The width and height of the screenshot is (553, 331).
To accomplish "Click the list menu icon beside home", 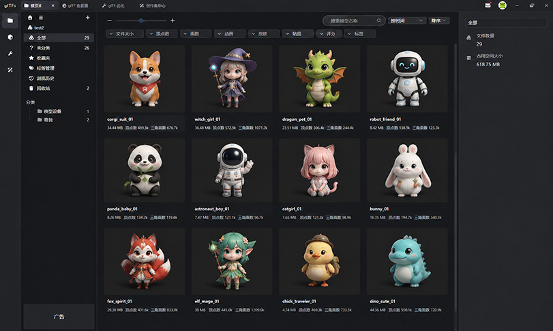I will [x=41, y=17].
